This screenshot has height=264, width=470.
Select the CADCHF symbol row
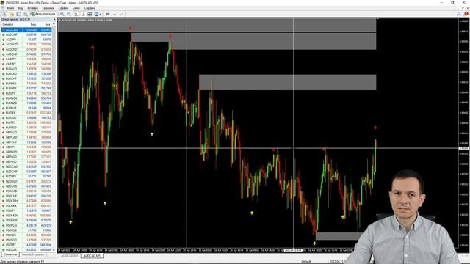click(x=26, y=54)
